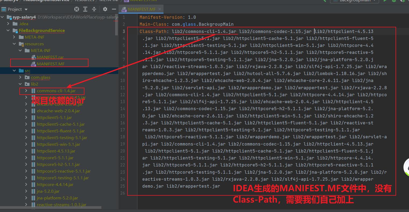The width and height of the screenshot is (409, 212).
Task: Click the httpclient5-5.1.jar archive icon
Action: pos(33,118)
